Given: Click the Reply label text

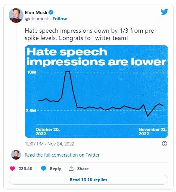Looking at the screenshot, I should tap(55, 169).
